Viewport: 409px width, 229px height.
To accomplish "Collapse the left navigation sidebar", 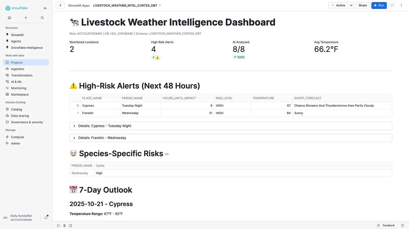I will pos(45,8).
